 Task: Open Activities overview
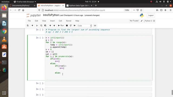pos(5,2)
